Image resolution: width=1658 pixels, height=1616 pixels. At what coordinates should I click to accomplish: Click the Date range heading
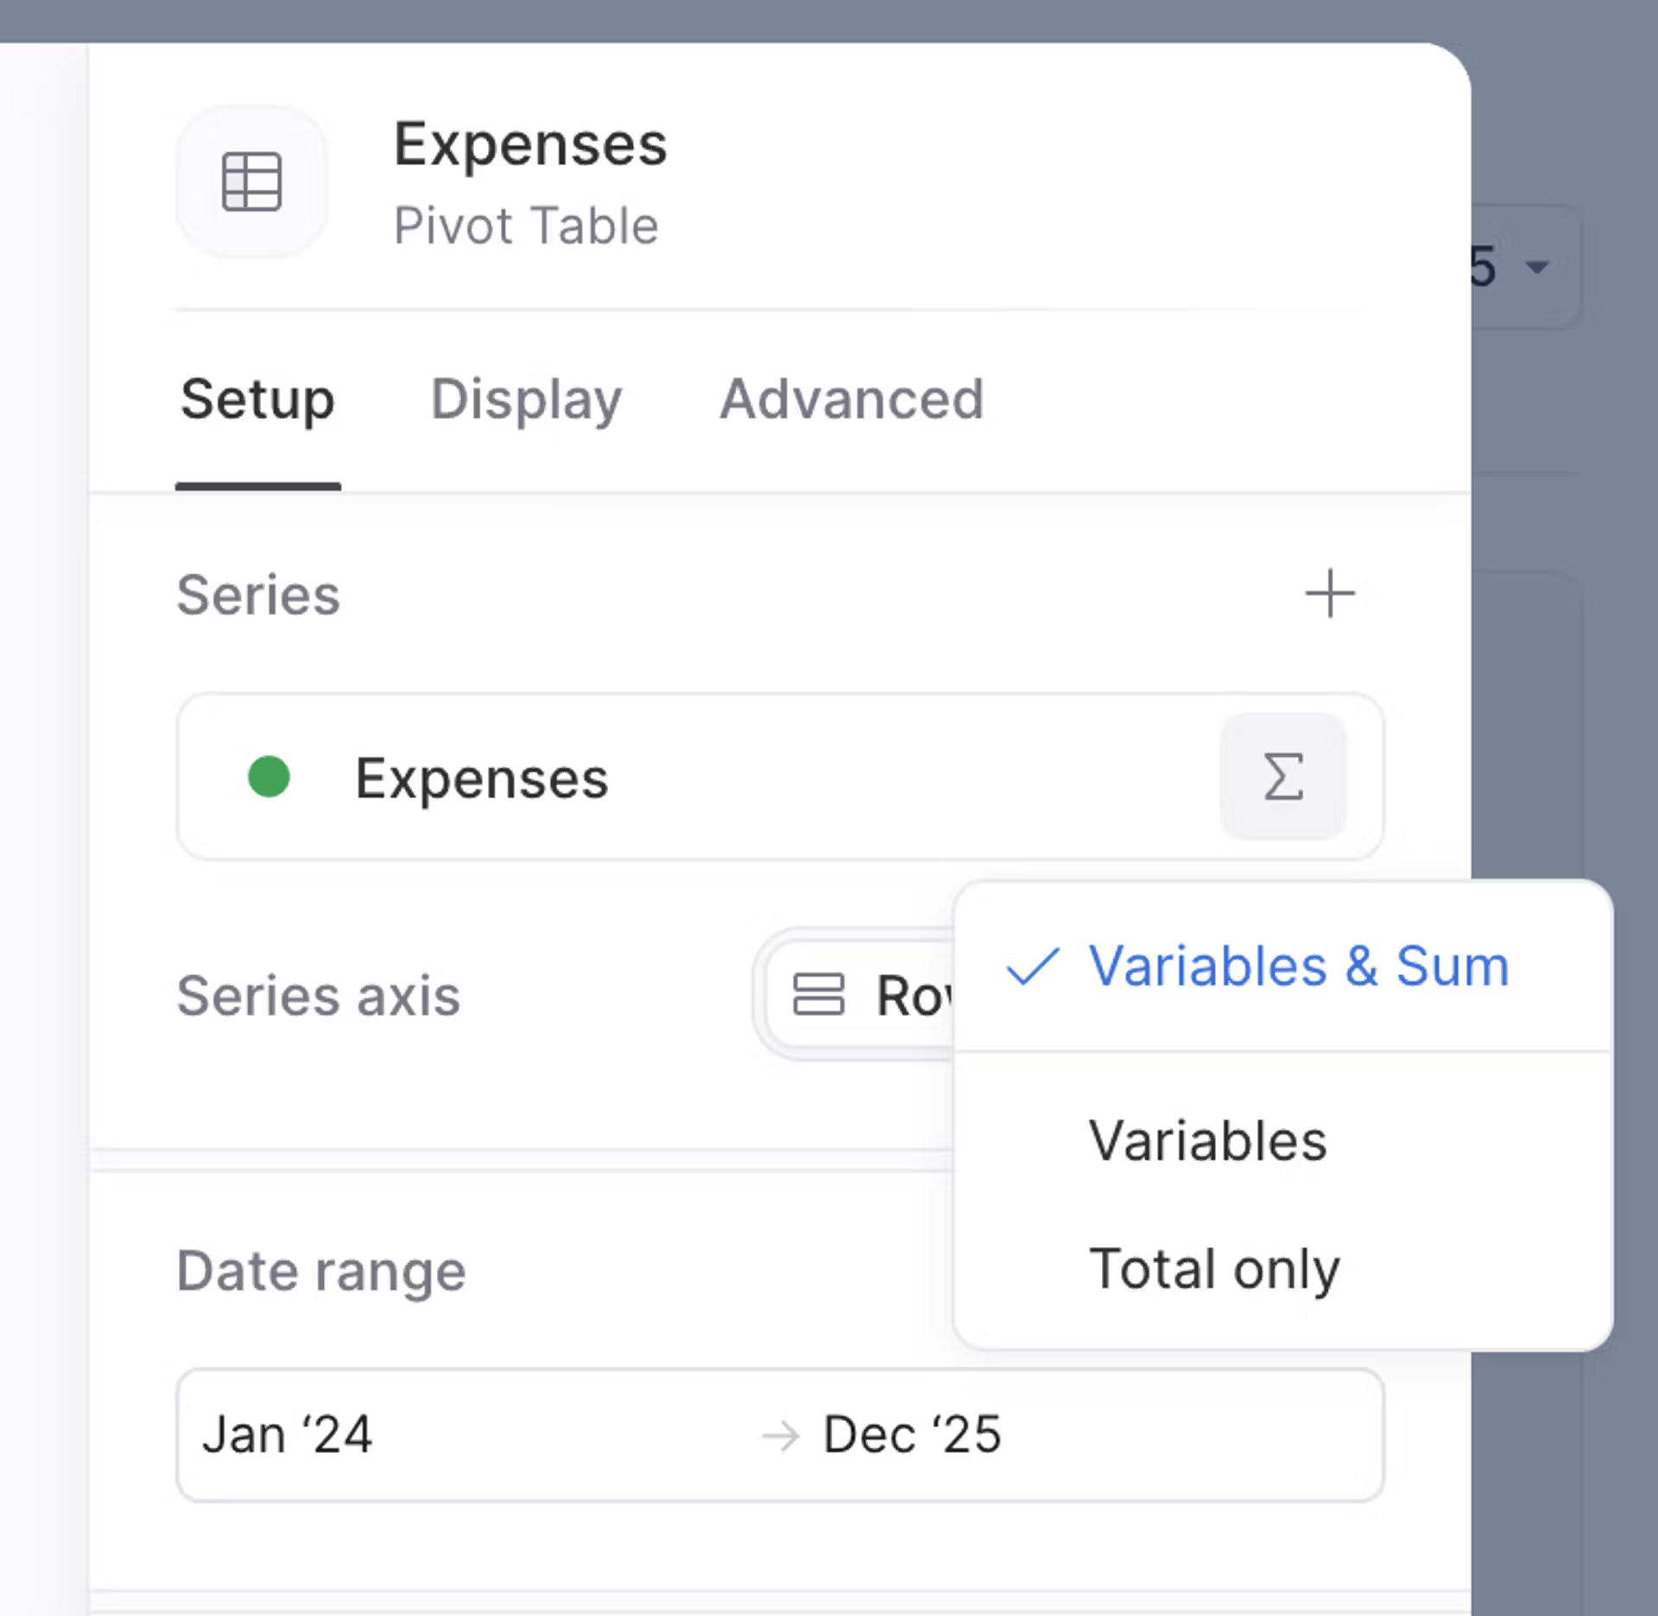point(321,1272)
